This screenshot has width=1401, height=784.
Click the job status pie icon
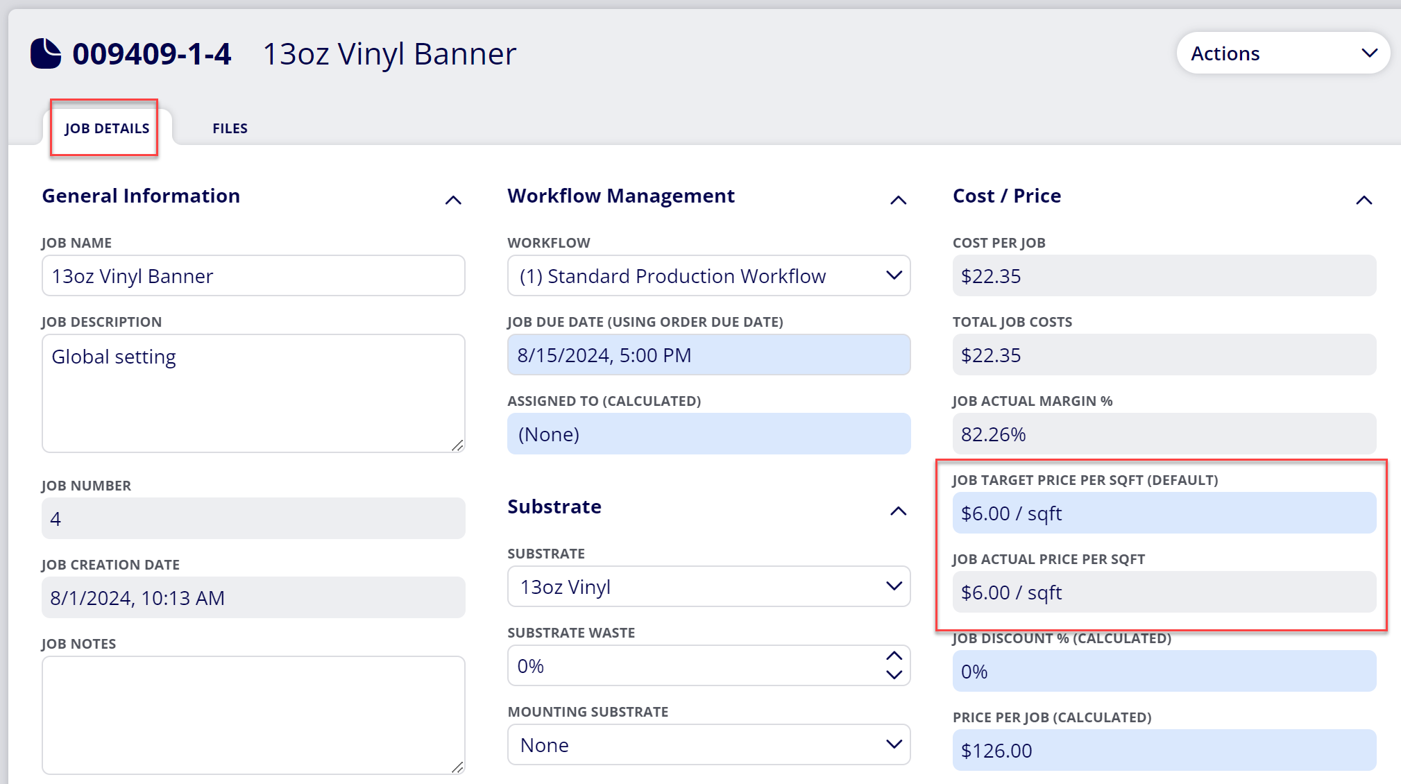coord(46,53)
